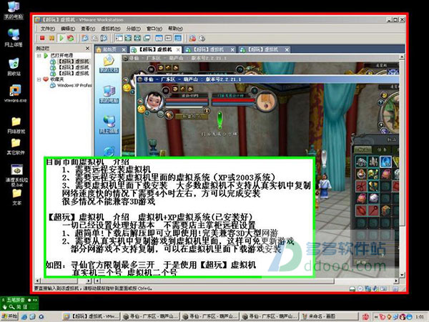Click the 网上邻居 host desktop icon
The image size is (429, 322).
[x=14, y=37]
